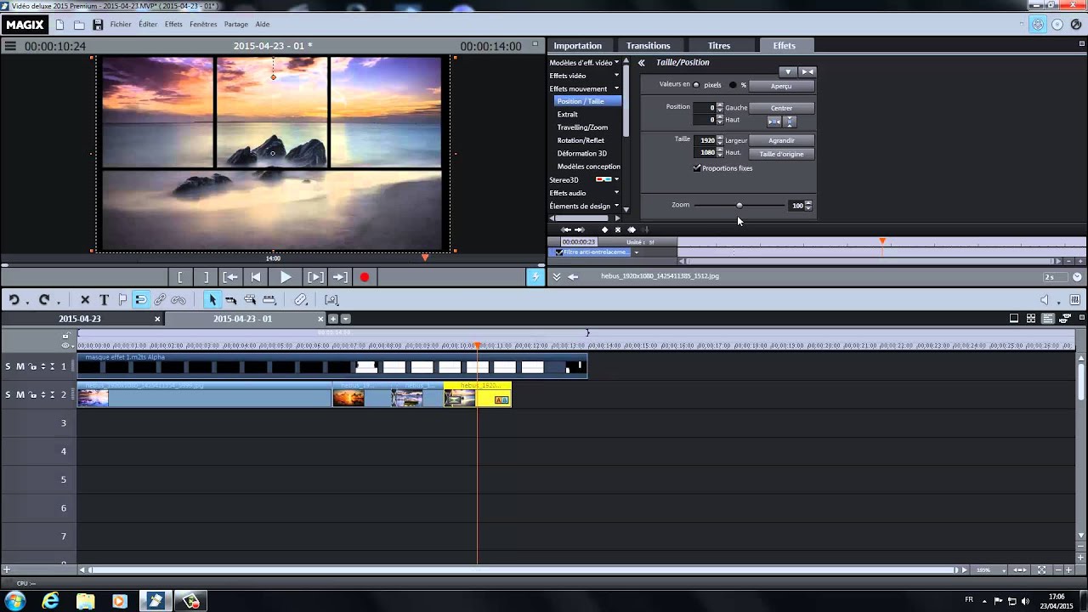Image resolution: width=1088 pixels, height=612 pixels.
Task: Set a chapter marker with the flag icon
Action: point(122,300)
